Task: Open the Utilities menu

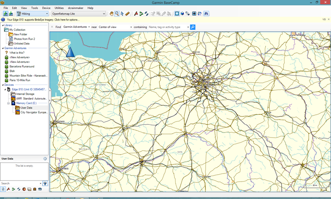Action: pos(59,8)
